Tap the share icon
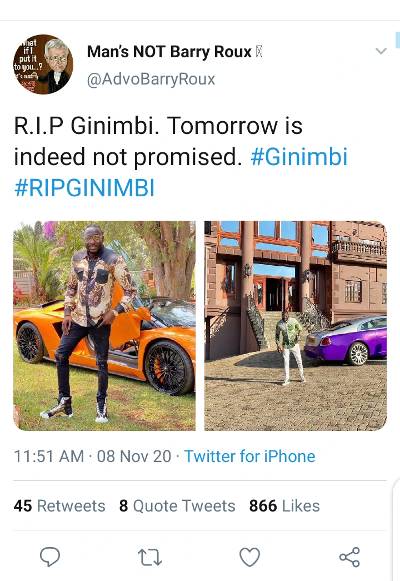The image size is (400, 581). point(349,557)
